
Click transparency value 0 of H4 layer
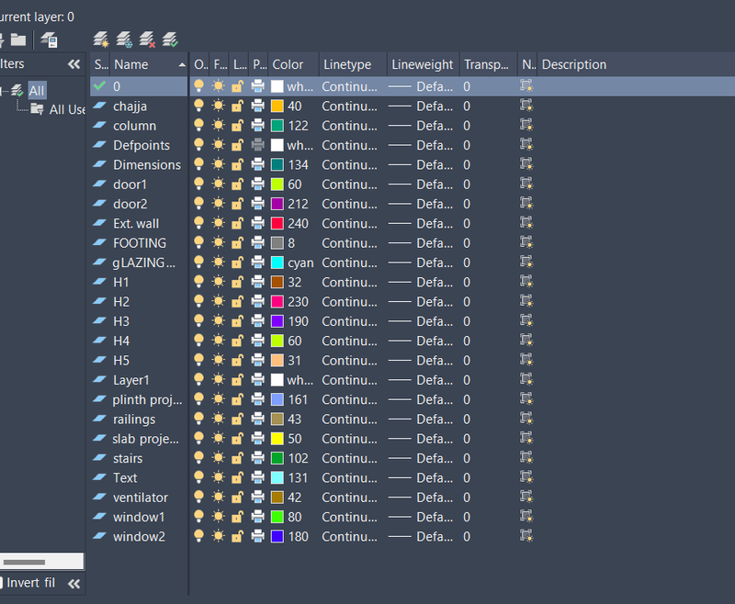tap(467, 341)
